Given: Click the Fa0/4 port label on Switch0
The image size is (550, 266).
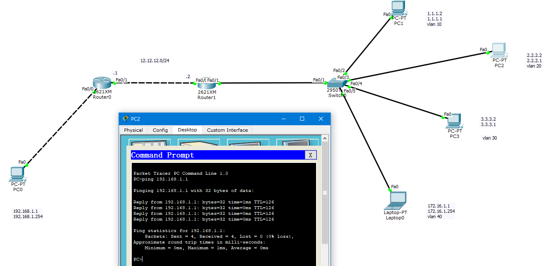Looking at the screenshot, I should click(356, 83).
